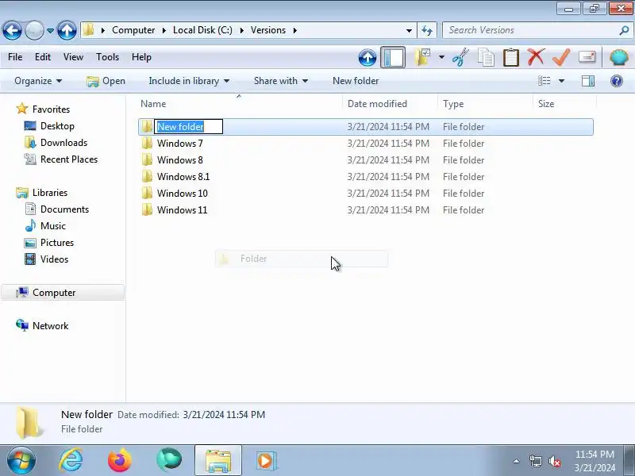The image size is (635, 476).
Task: Click the Classic Shell shell icon
Action: click(x=619, y=57)
